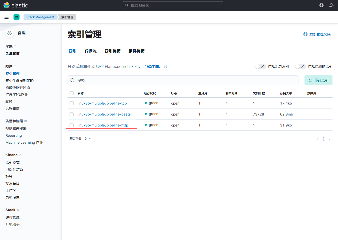Go to previous page using left chevron
This screenshot has width=338, height=240.
(x=318, y=139)
